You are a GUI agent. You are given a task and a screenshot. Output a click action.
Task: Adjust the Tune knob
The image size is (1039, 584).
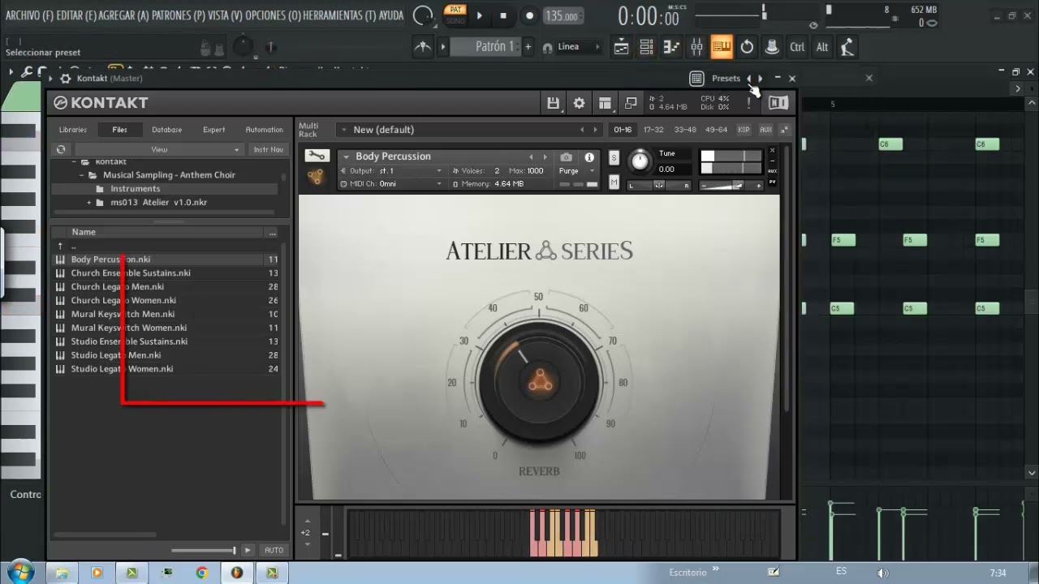[640, 161]
